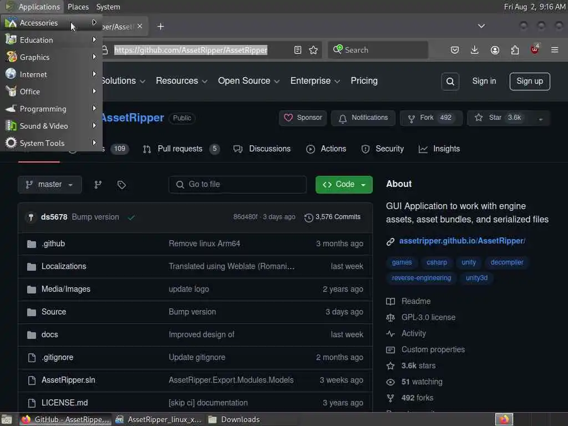Open the System Tools submenu
Screen dimensions: 568x426
[51, 143]
